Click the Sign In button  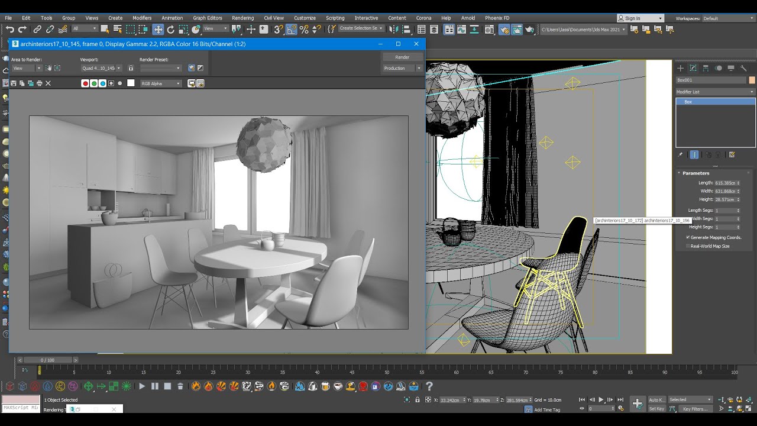(640, 18)
